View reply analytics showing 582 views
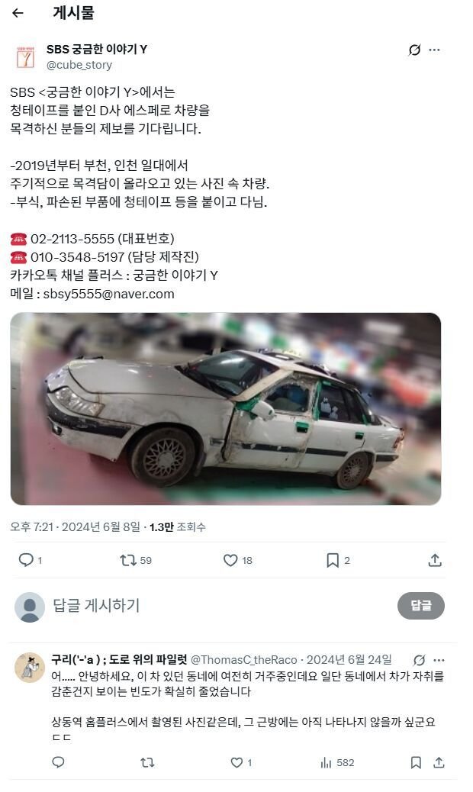This screenshot has height=792, width=473. (337, 763)
